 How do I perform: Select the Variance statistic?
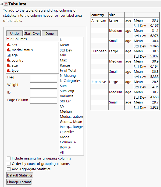[67, 96]
